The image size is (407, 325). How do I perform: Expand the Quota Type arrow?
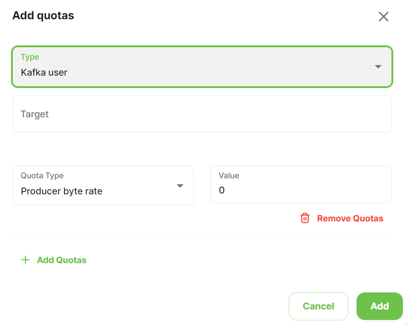click(180, 186)
